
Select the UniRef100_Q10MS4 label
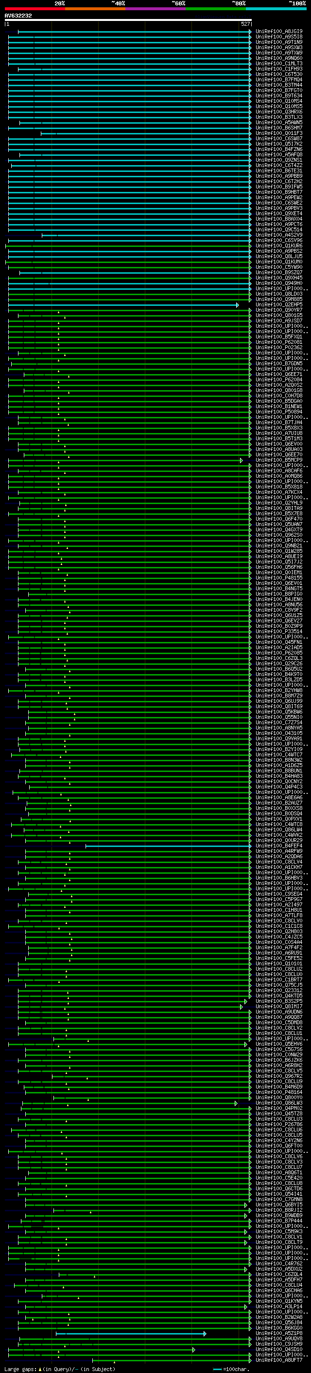pyautogui.click(x=279, y=101)
